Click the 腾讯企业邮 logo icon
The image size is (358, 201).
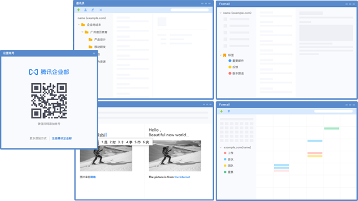pos(33,72)
